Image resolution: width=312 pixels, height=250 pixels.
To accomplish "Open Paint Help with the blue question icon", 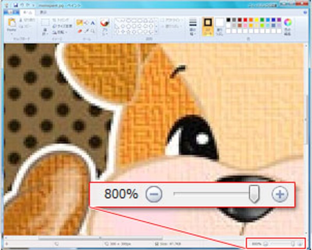I will click(x=305, y=12).
